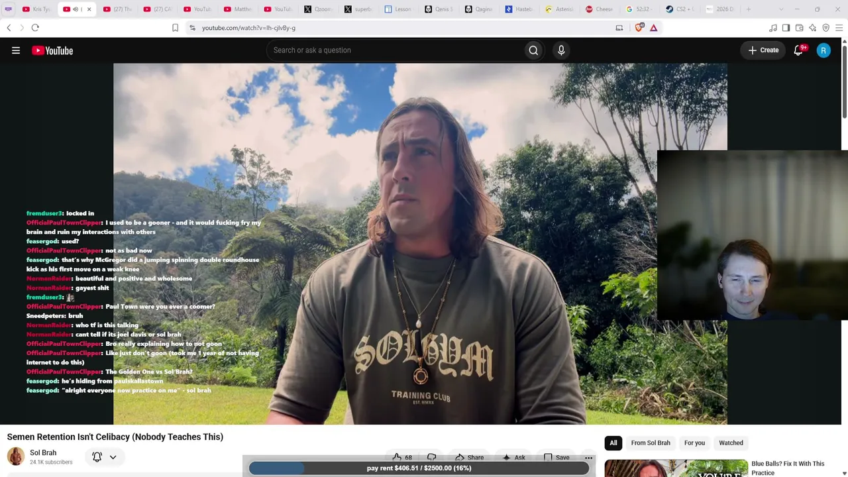This screenshot has height=477, width=848.
Task: Open more actions for the video
Action: (588, 457)
